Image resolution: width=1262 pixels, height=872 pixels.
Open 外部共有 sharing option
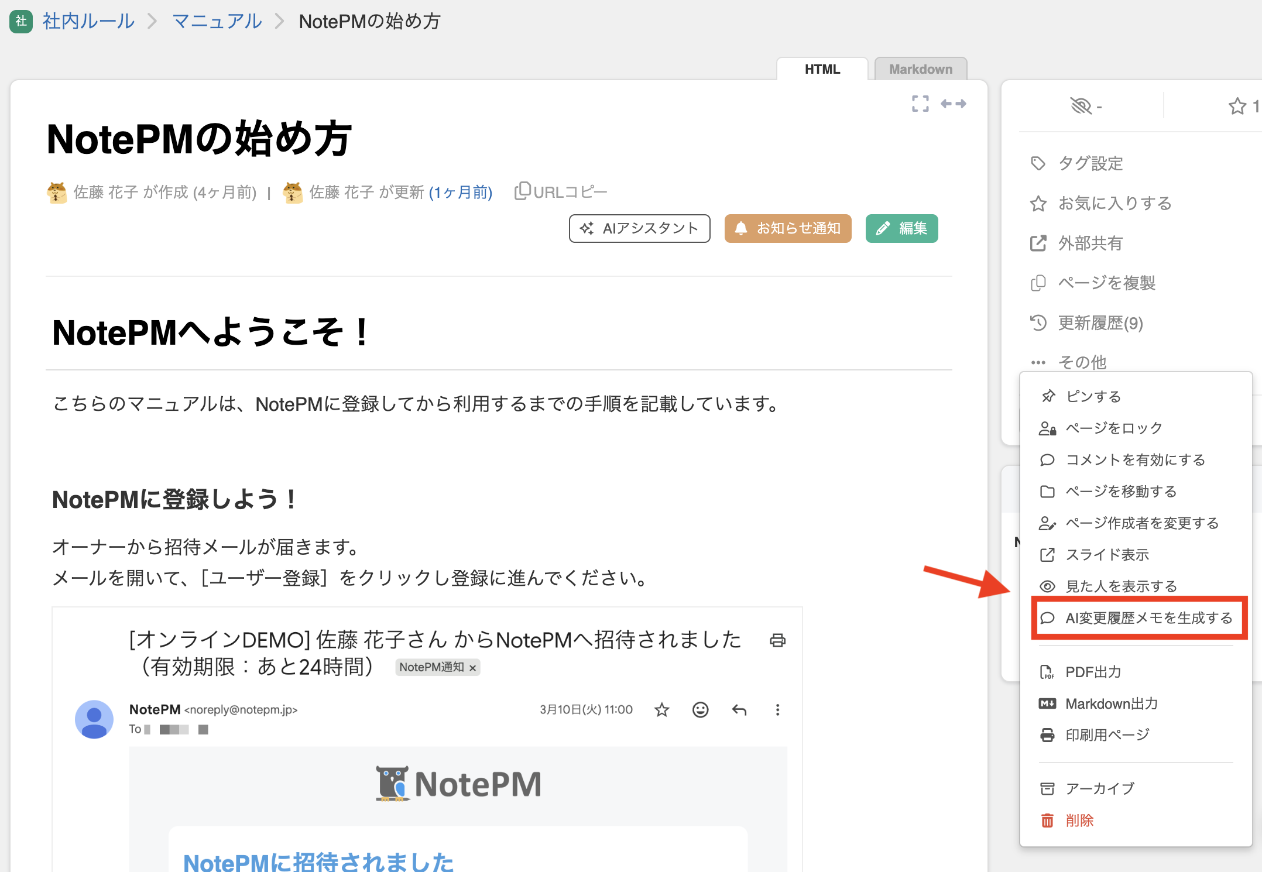pyautogui.click(x=1076, y=243)
